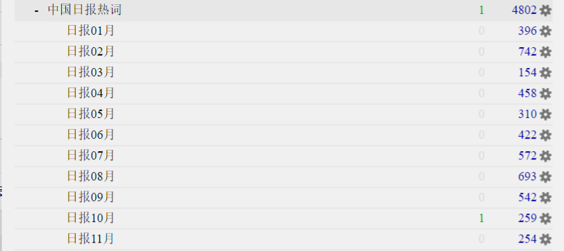Open the 日报08月 deck

click(x=90, y=176)
